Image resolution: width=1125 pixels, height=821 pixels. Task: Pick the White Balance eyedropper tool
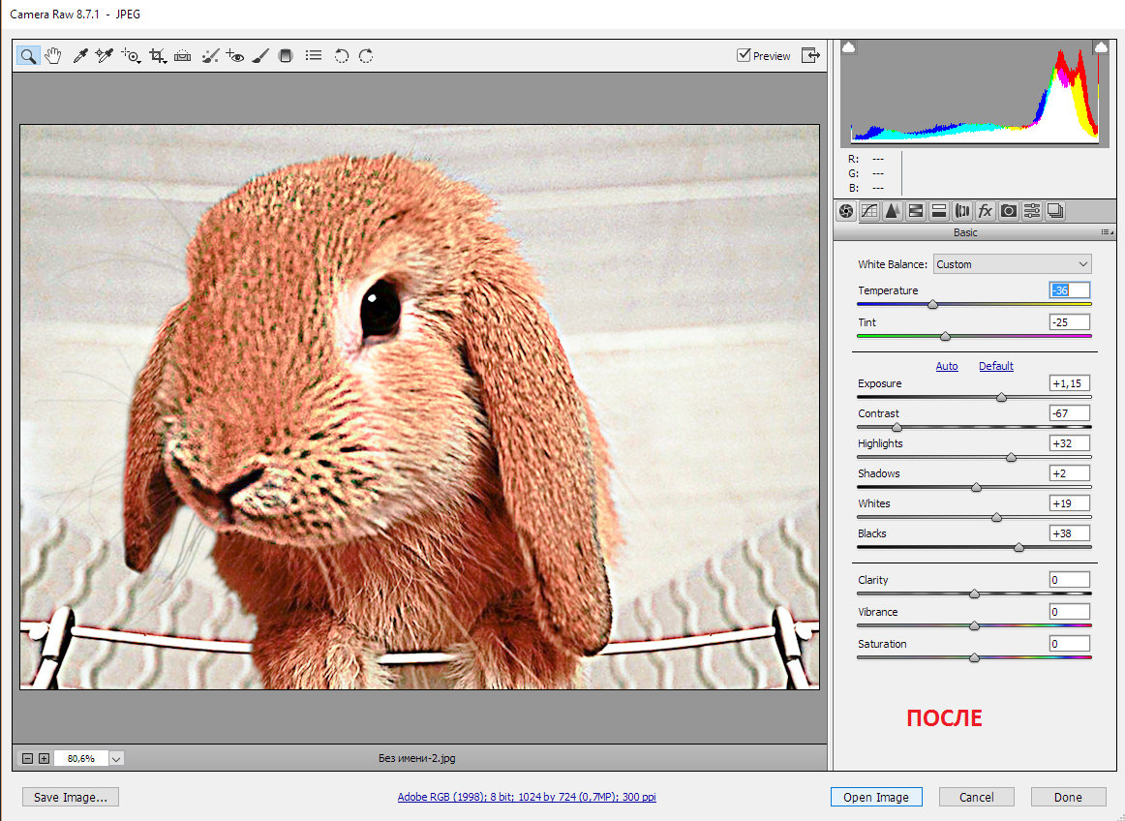click(x=81, y=56)
